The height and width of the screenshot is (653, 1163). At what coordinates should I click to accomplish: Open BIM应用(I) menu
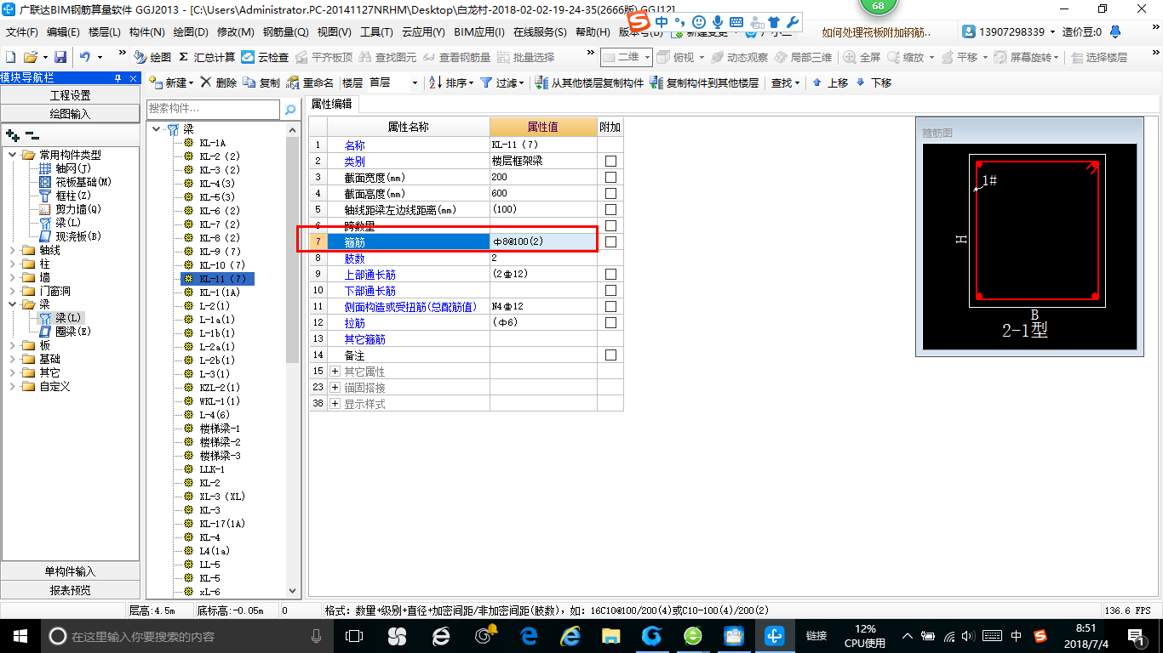click(479, 32)
